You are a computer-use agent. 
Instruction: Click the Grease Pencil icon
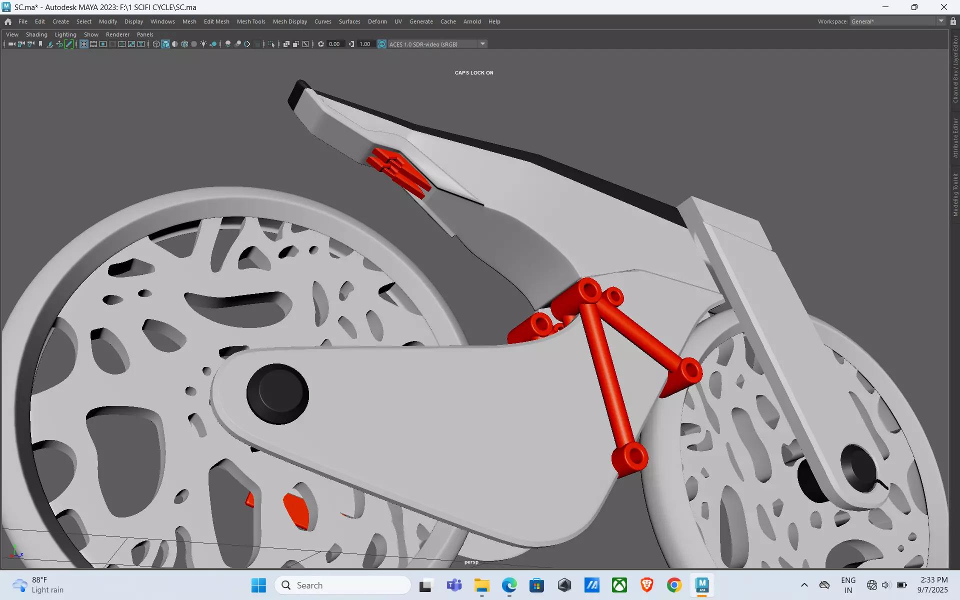(69, 44)
